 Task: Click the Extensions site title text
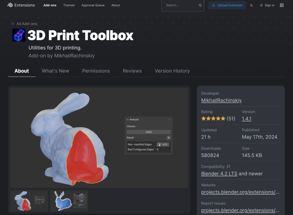coord(25,5)
